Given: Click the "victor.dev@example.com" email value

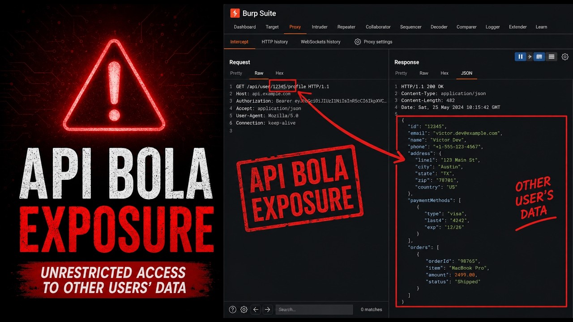Looking at the screenshot, I should point(466,133).
